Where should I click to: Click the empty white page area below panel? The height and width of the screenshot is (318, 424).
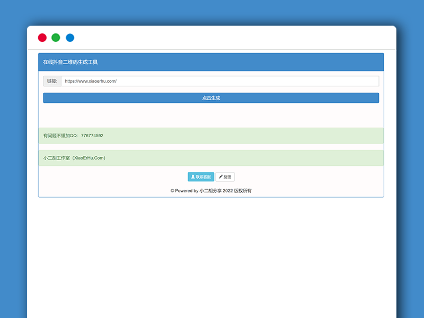point(211,254)
